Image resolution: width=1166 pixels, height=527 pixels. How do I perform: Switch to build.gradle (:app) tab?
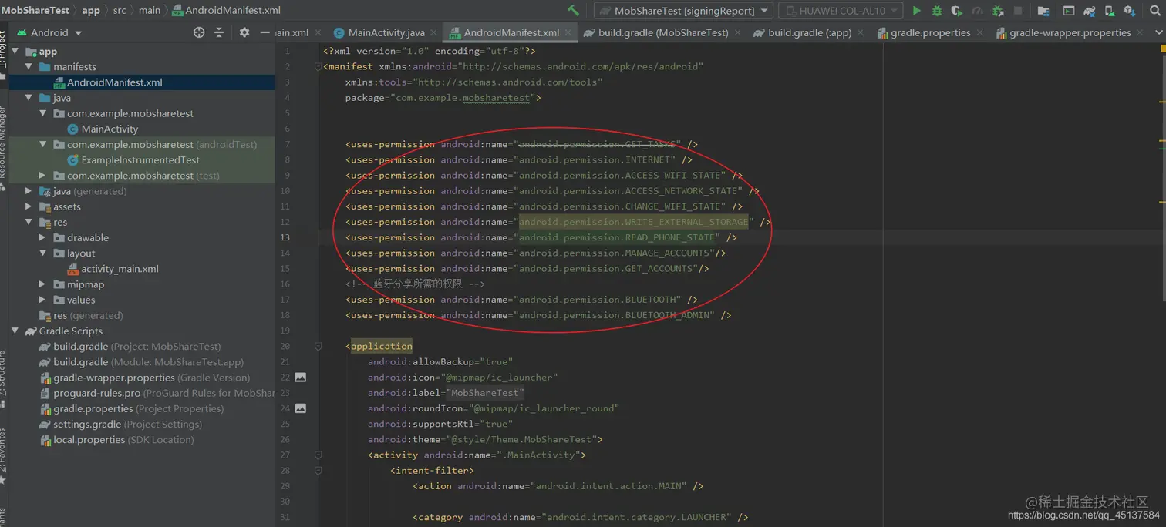810,33
